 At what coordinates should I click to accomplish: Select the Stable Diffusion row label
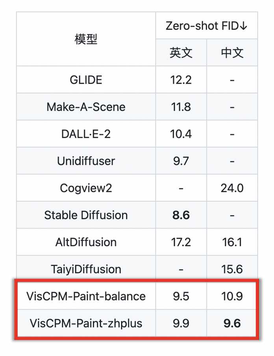[86, 215]
